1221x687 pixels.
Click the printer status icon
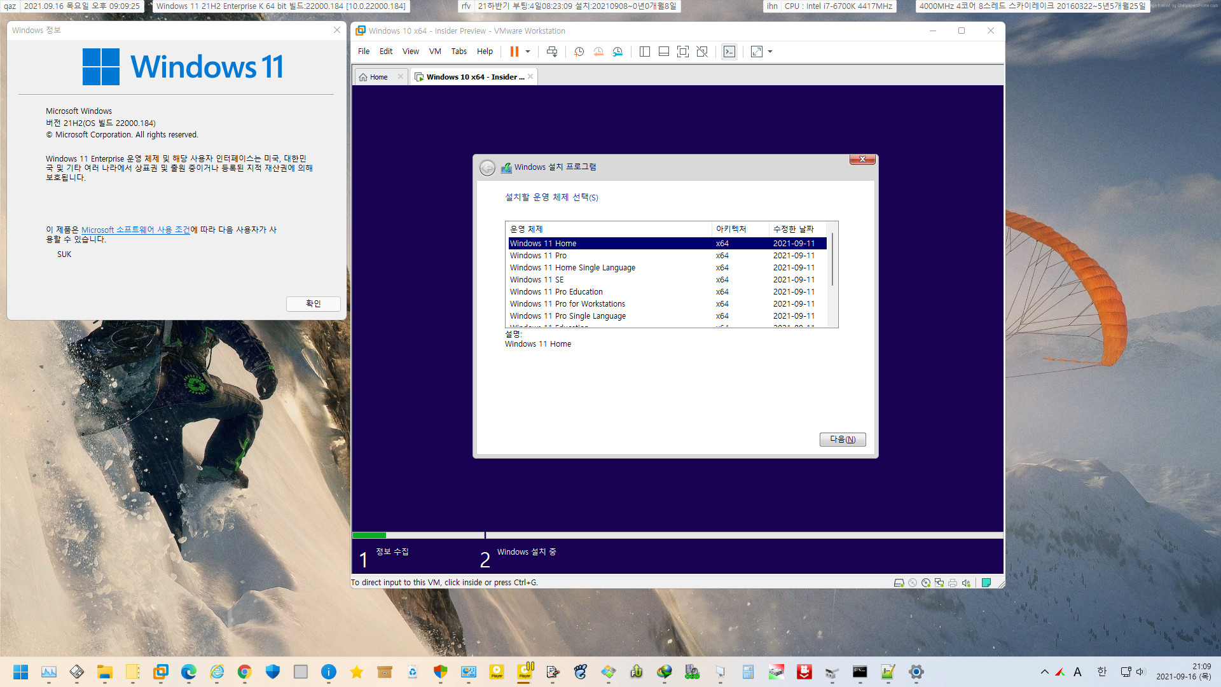tap(953, 583)
